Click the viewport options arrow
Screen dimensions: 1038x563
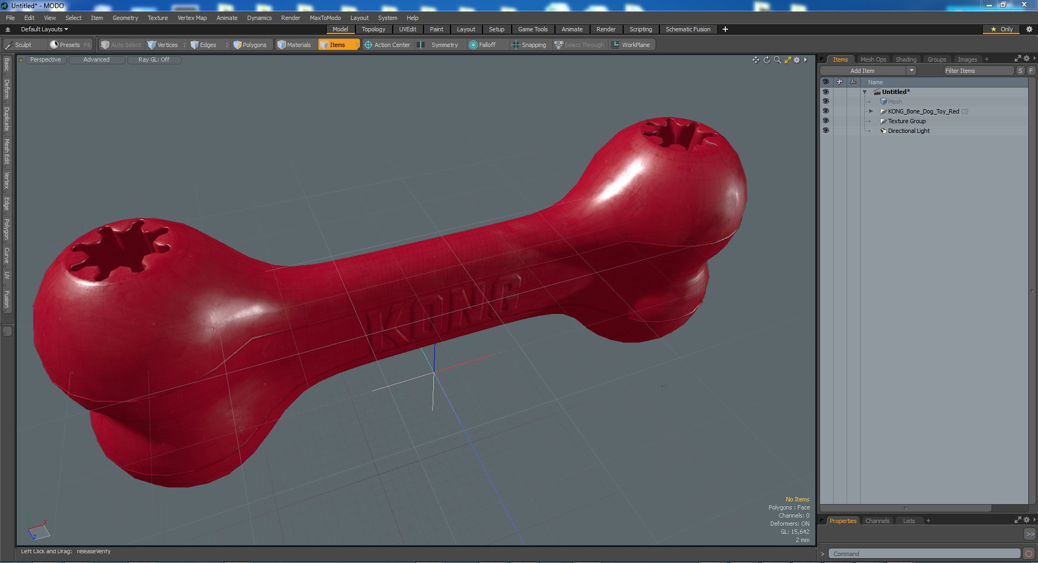[x=805, y=60]
